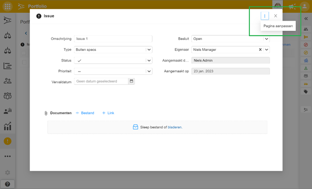Expand the Eigenaar dropdown arrow
Viewport: 312px width, 189px height.
tap(266, 50)
